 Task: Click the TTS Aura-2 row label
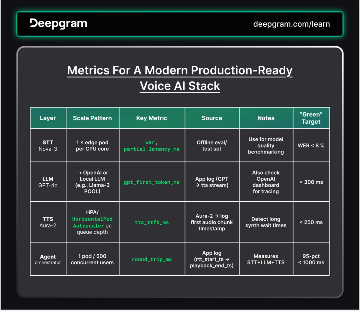pos(48,222)
